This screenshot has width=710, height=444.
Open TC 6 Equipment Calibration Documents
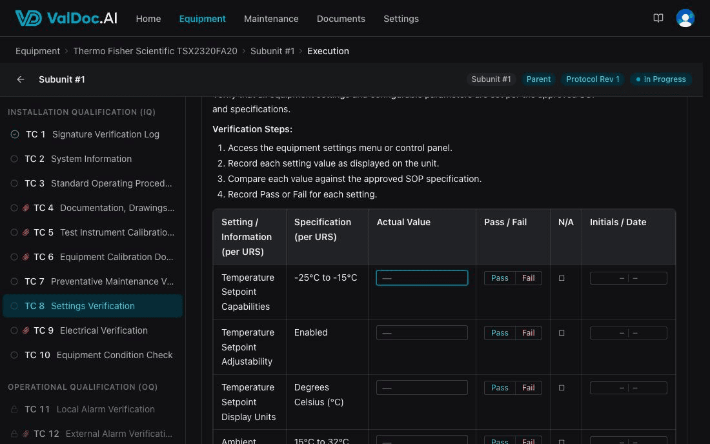[92, 257]
